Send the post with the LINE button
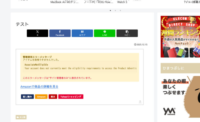 point(104,33)
